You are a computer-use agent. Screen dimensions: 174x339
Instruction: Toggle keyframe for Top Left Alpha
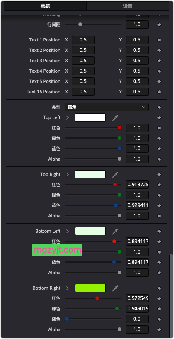(x=159, y=159)
